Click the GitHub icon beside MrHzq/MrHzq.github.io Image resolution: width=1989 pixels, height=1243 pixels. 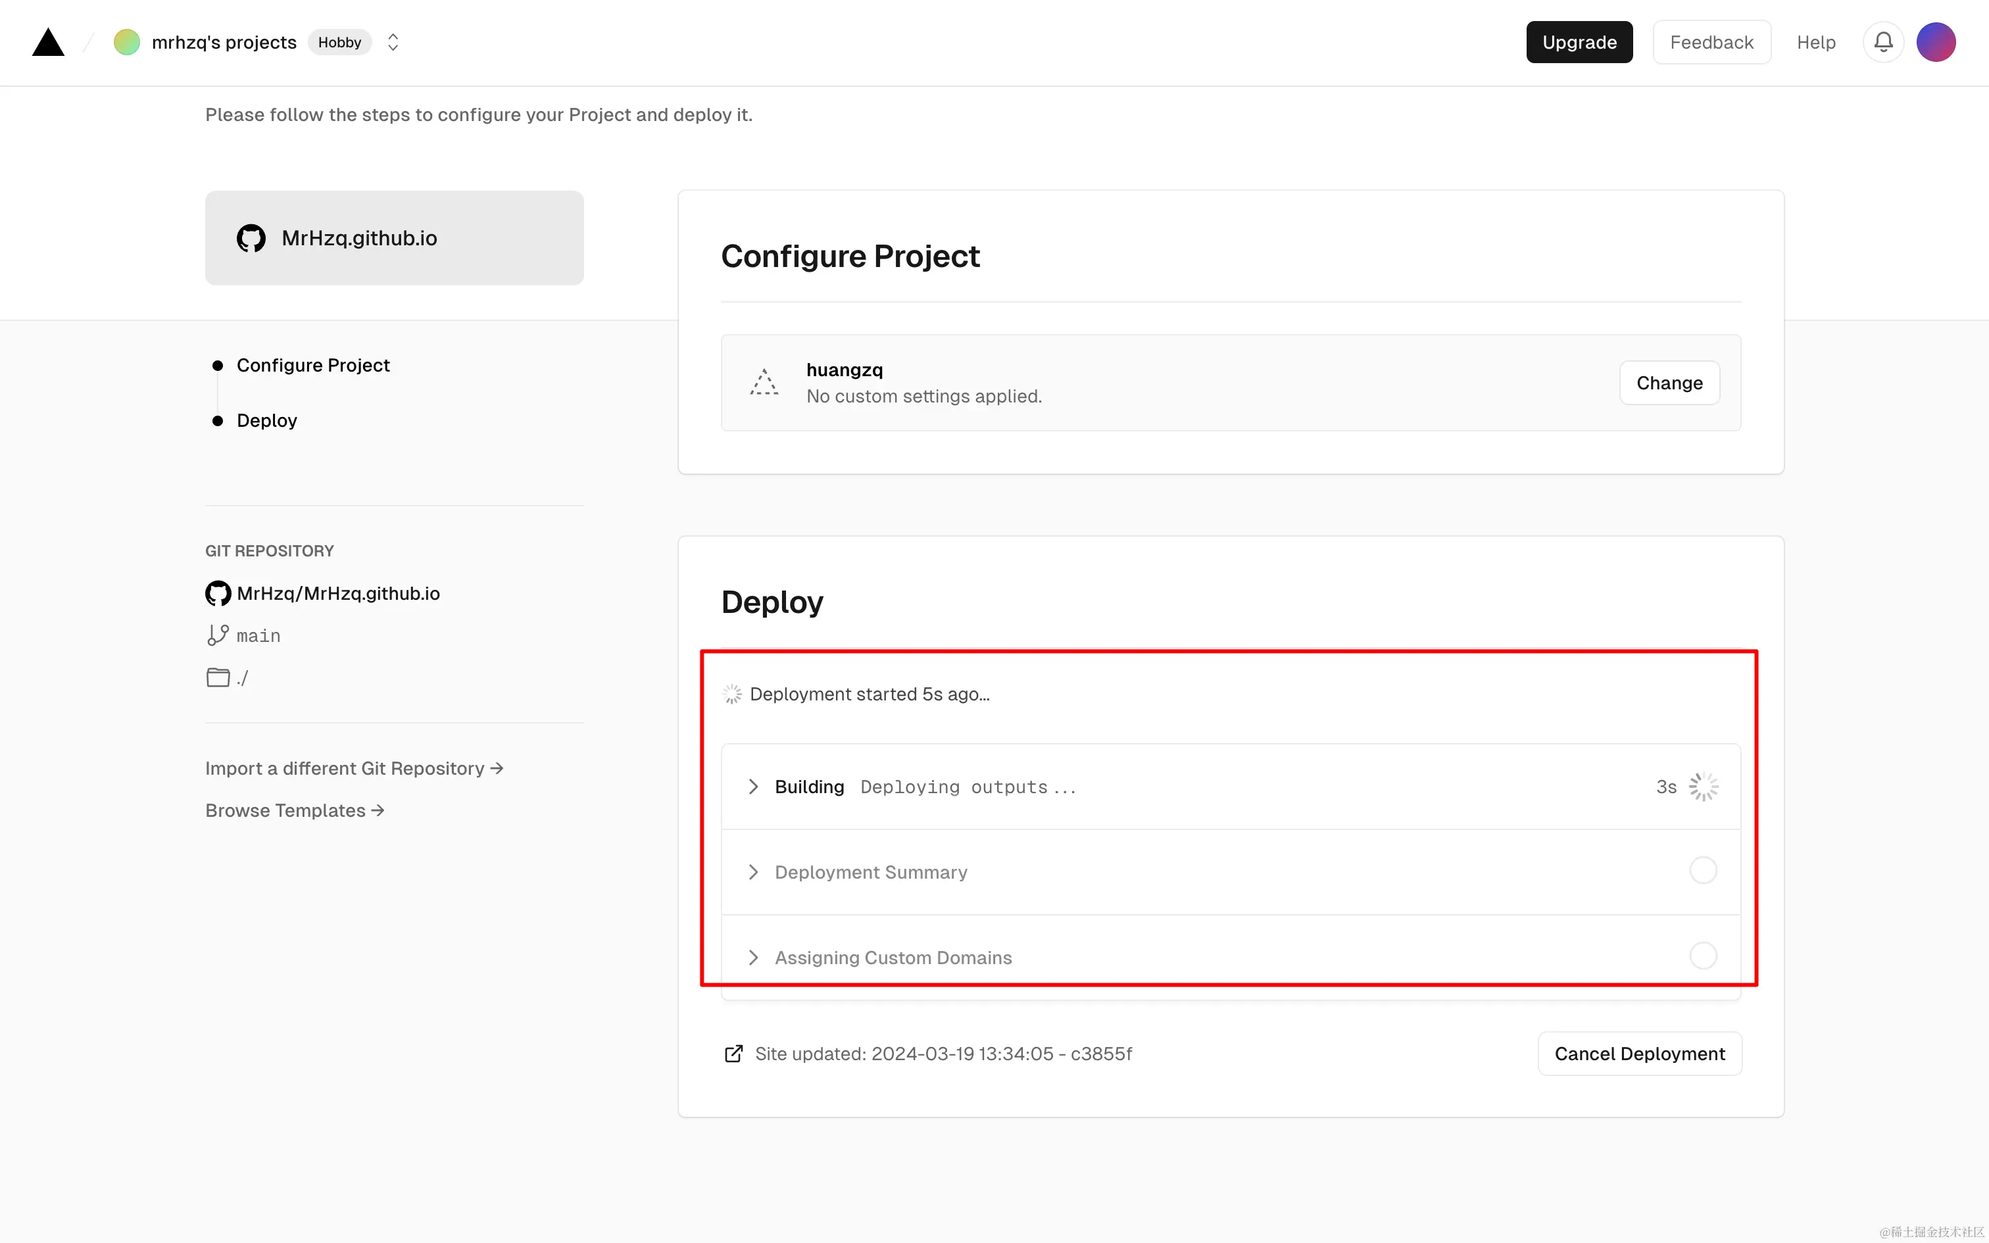[218, 593]
